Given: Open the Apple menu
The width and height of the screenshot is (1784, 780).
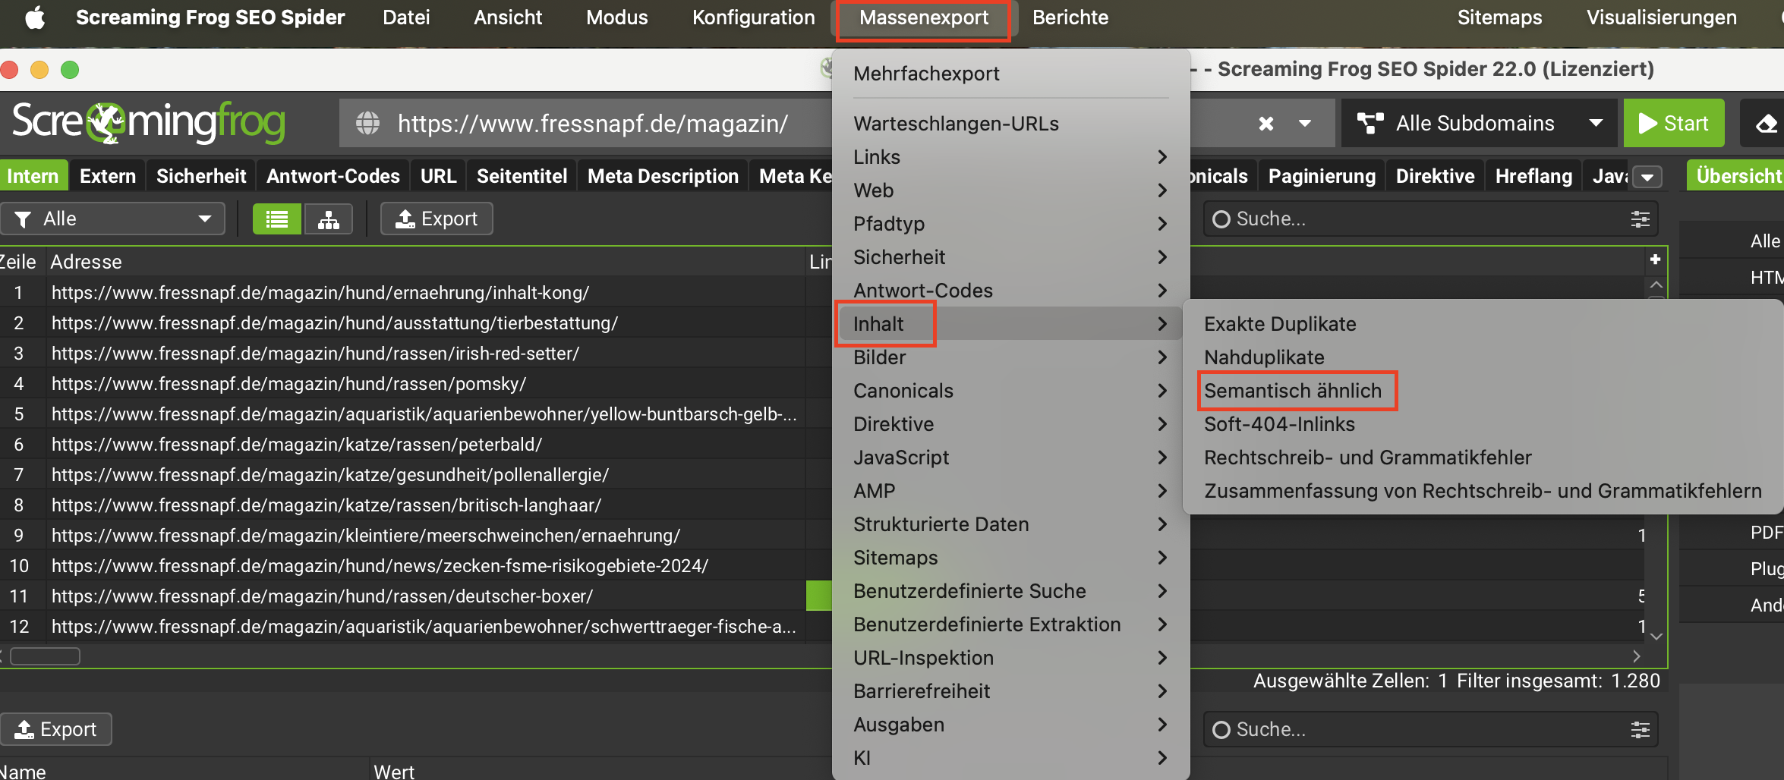Looking at the screenshot, I should (35, 17).
